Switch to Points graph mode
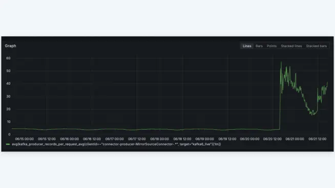Screen dimensions: 335x188 [x=271, y=46]
